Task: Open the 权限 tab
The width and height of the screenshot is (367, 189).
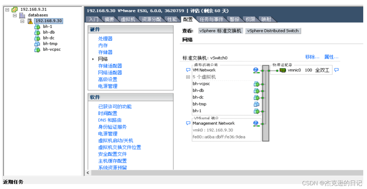Action: click(x=250, y=19)
